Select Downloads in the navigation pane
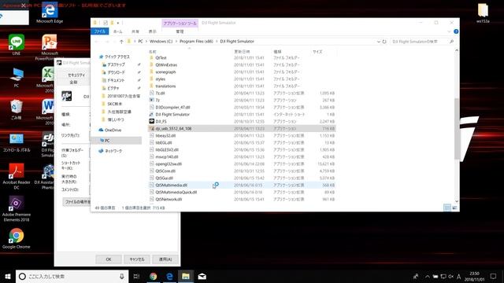The width and height of the screenshot is (504, 283). tap(116, 72)
